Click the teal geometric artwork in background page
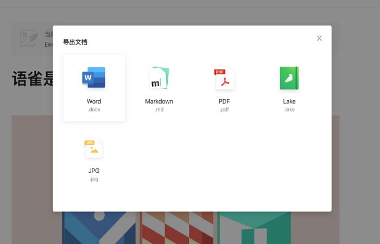380x244 pixels. (x=254, y=228)
